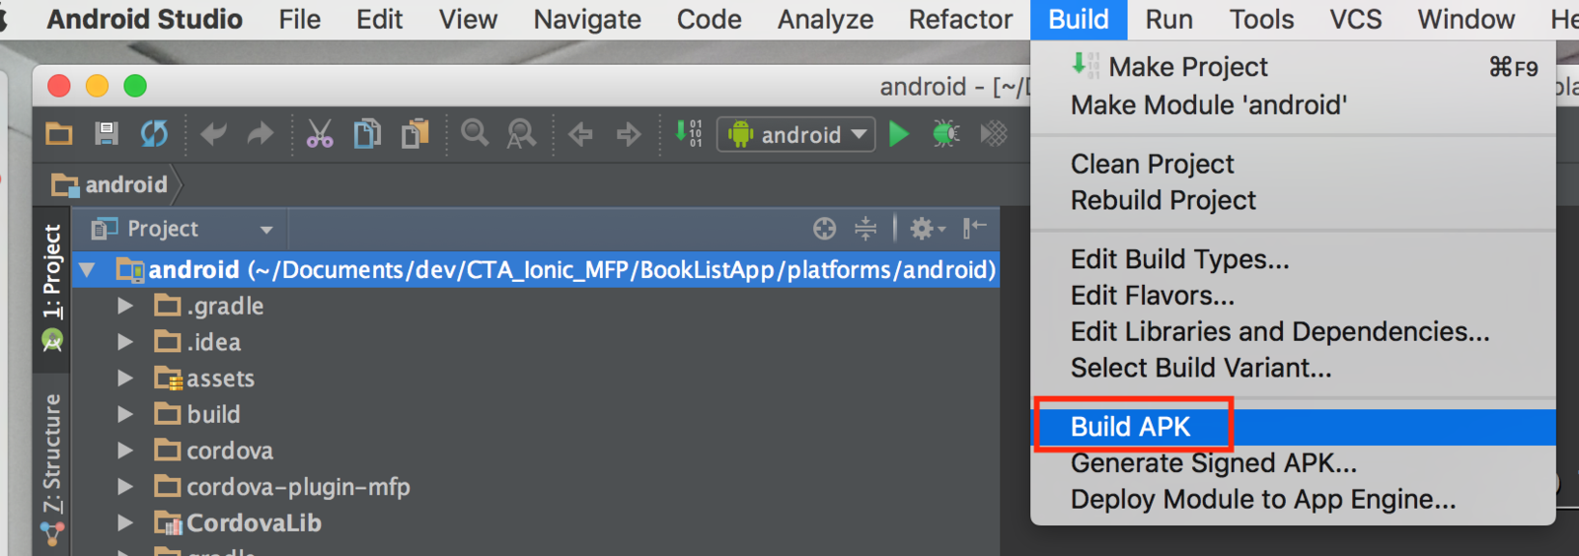
Task: Select the CordovaLib tree row
Action: pos(536,522)
